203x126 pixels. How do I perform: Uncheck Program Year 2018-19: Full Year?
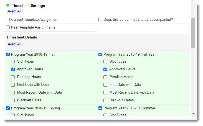coord(100,54)
